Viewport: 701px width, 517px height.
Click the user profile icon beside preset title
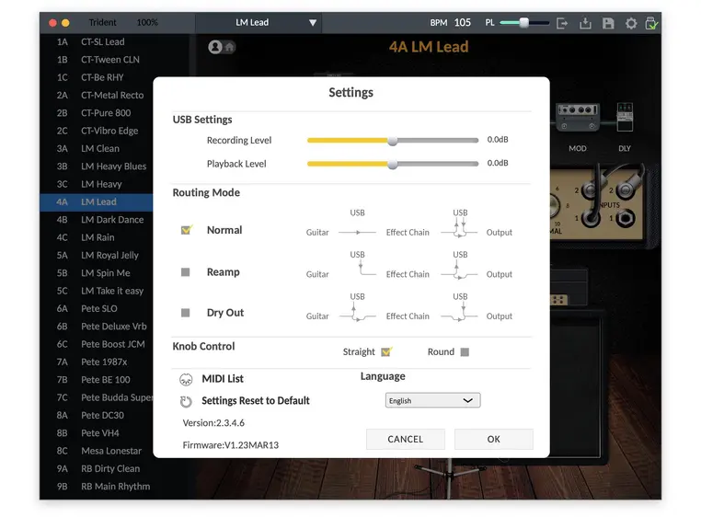click(215, 47)
